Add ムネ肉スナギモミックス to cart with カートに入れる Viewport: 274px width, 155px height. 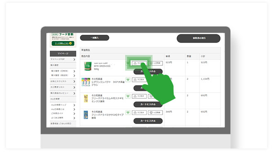pos(148,104)
